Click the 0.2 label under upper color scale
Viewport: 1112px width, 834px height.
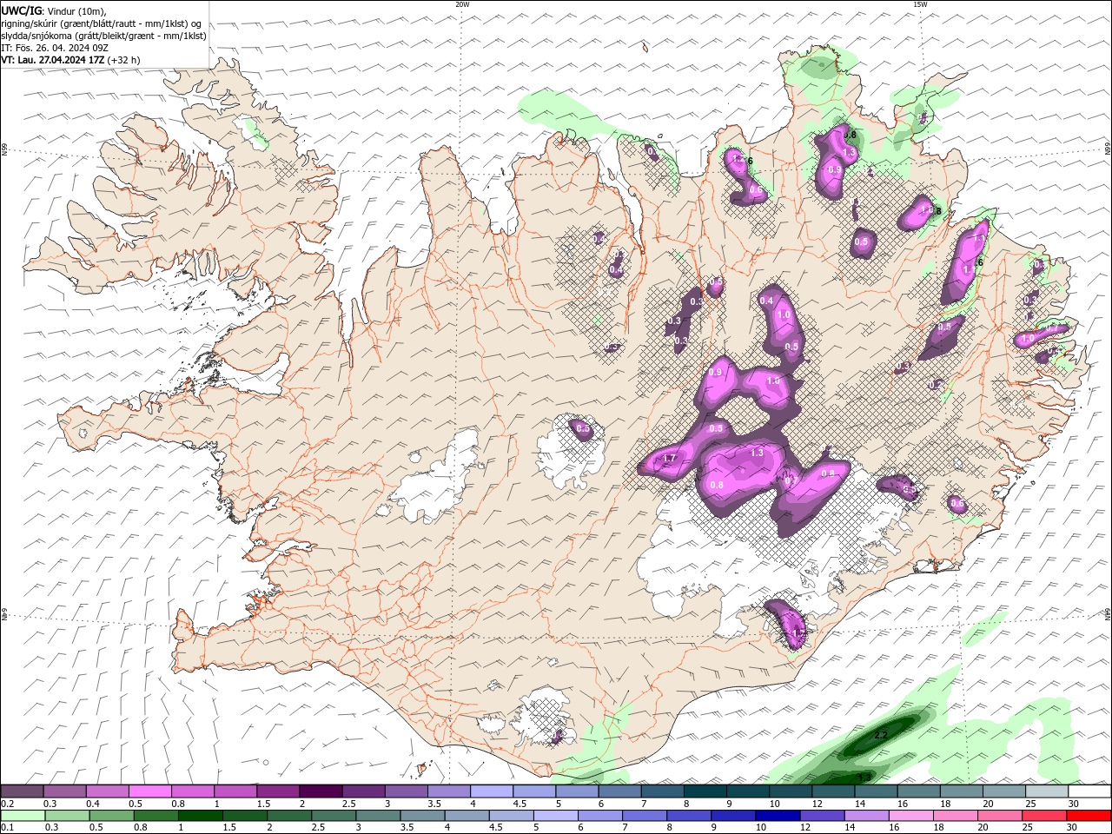pyautogui.click(x=8, y=804)
